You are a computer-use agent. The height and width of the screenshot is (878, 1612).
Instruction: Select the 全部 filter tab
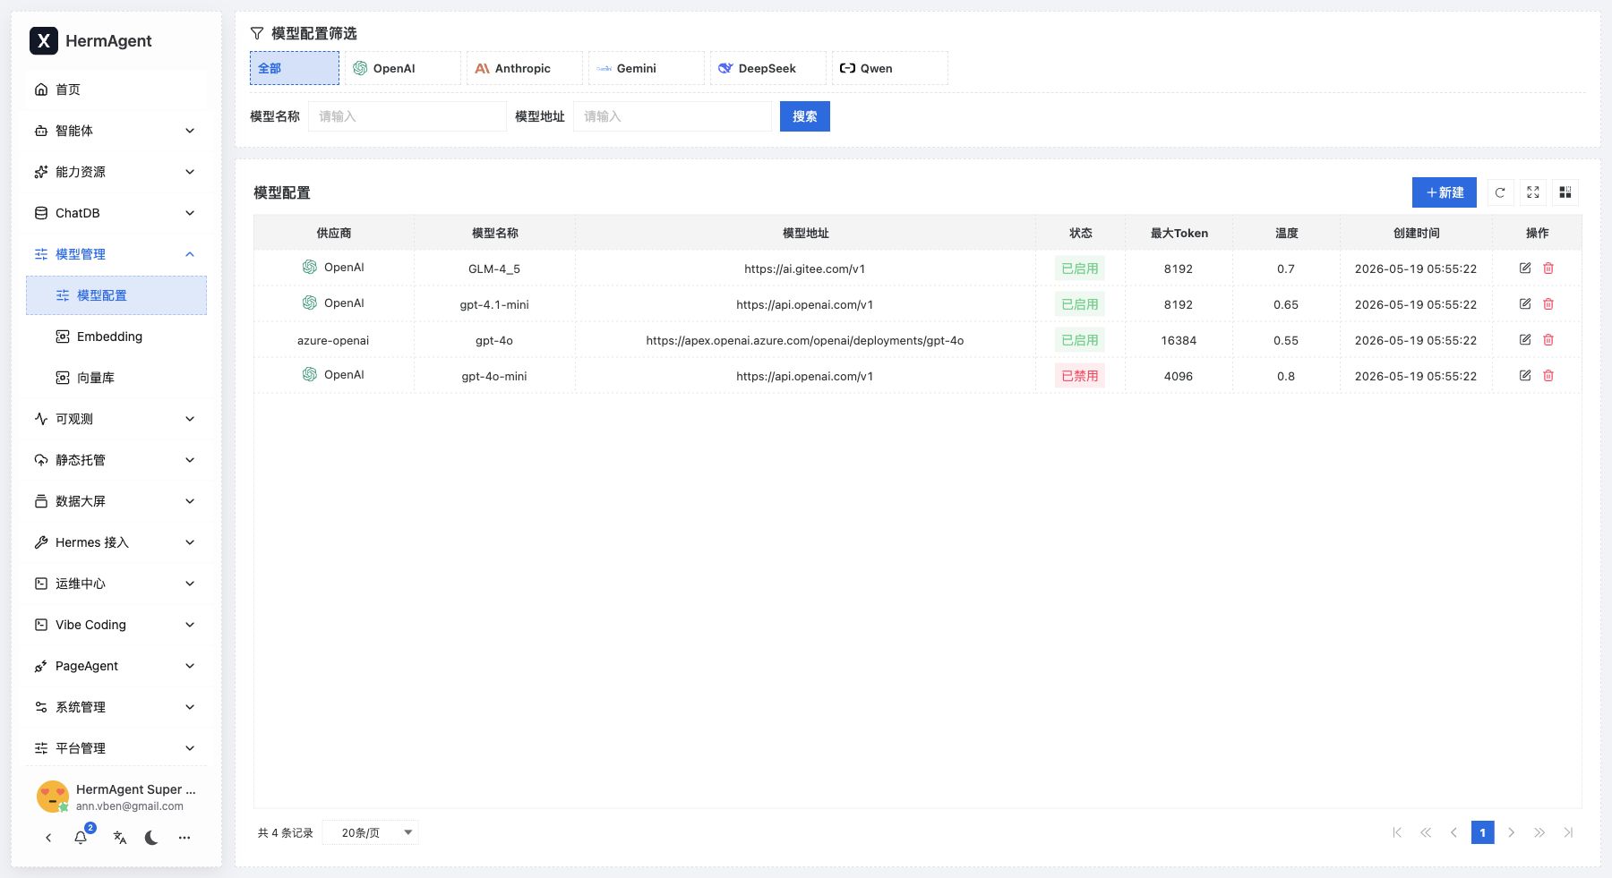coord(295,68)
